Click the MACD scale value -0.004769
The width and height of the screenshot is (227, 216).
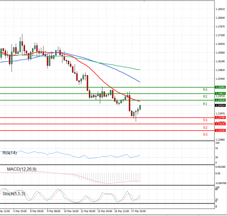pyautogui.click(x=221, y=183)
